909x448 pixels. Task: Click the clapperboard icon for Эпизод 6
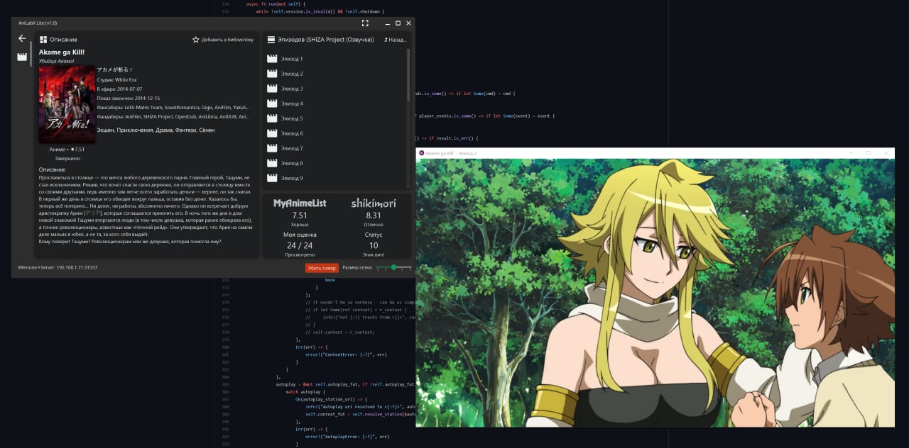pyautogui.click(x=271, y=133)
